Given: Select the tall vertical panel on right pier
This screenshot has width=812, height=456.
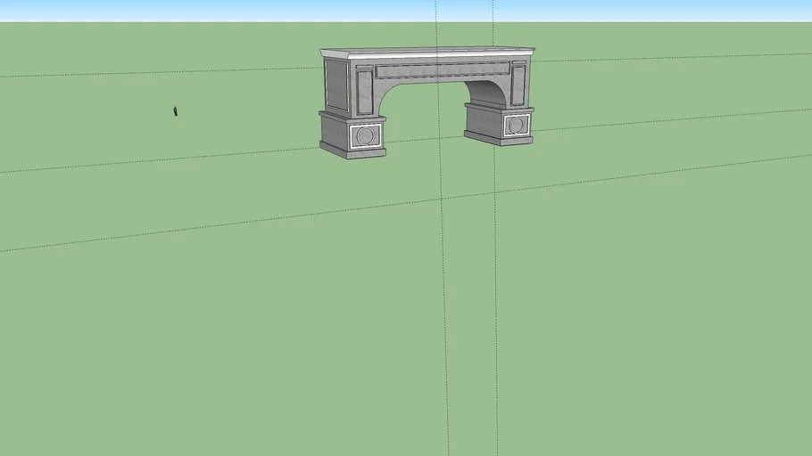Looking at the screenshot, I should click(x=518, y=87).
